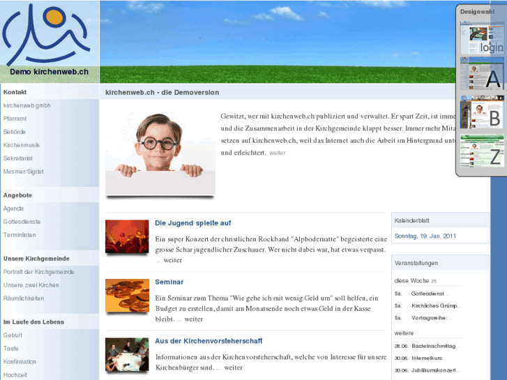The image size is (507, 380).
Task: Click the Veranstaltungen panel heading
Action: point(416,264)
